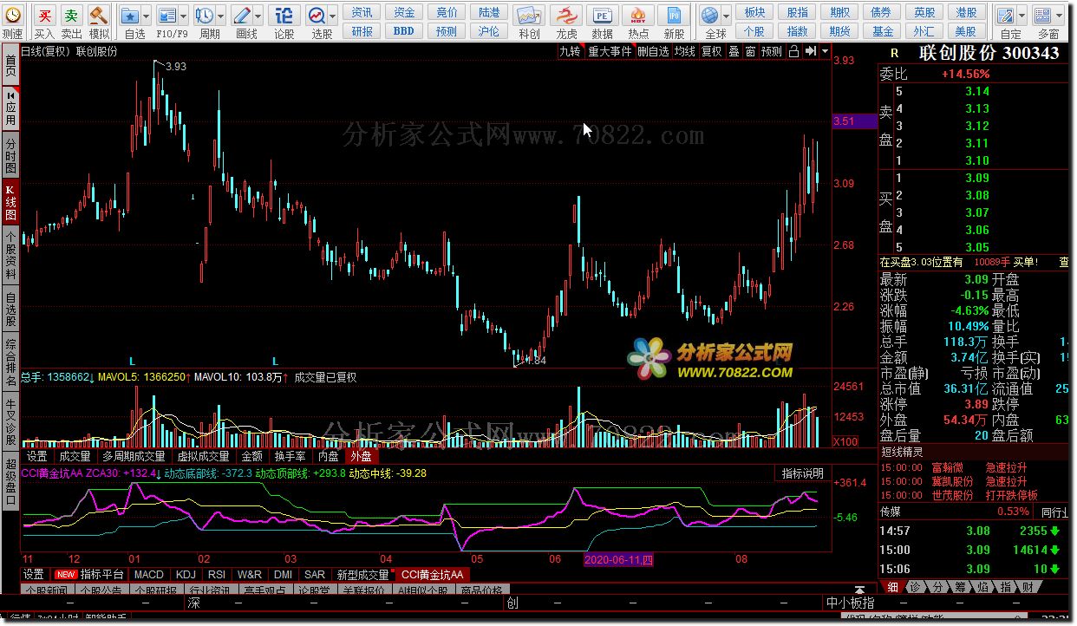
Task: Click the 指标说明 indicator description button
Action: pyautogui.click(x=803, y=473)
